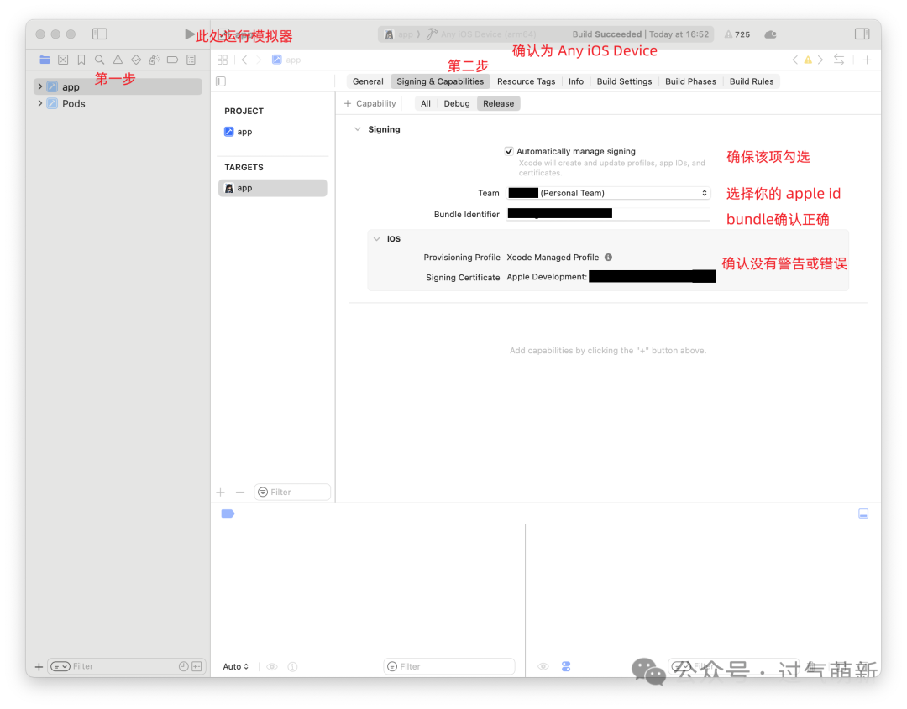The width and height of the screenshot is (907, 709).
Task: Toggle the right inspector panel
Action: click(862, 34)
